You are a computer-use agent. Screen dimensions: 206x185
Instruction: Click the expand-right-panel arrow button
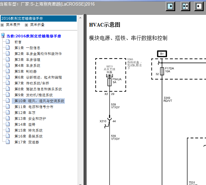(x=170, y=6)
